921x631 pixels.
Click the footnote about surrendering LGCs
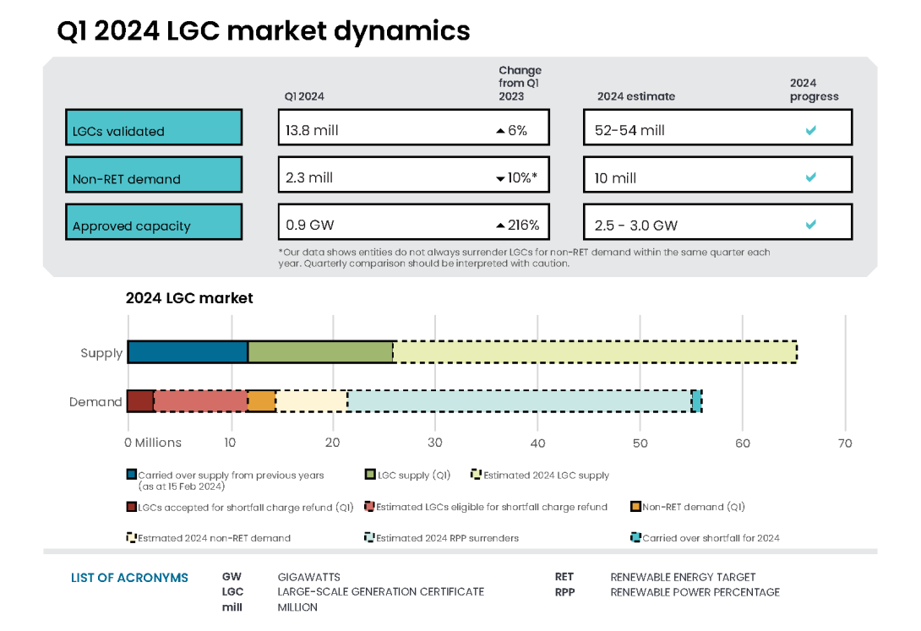(524, 258)
